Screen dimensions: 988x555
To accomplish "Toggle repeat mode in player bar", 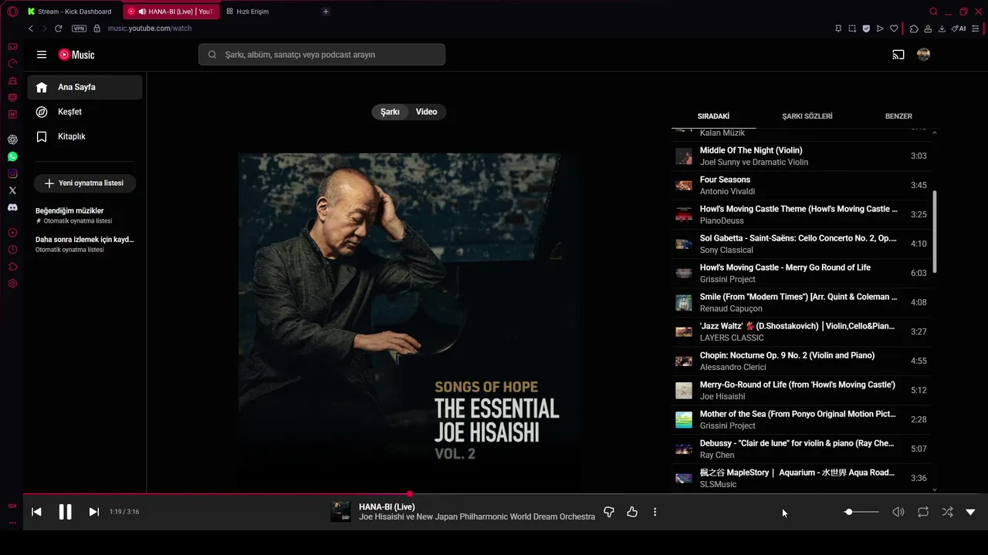I will click(923, 512).
